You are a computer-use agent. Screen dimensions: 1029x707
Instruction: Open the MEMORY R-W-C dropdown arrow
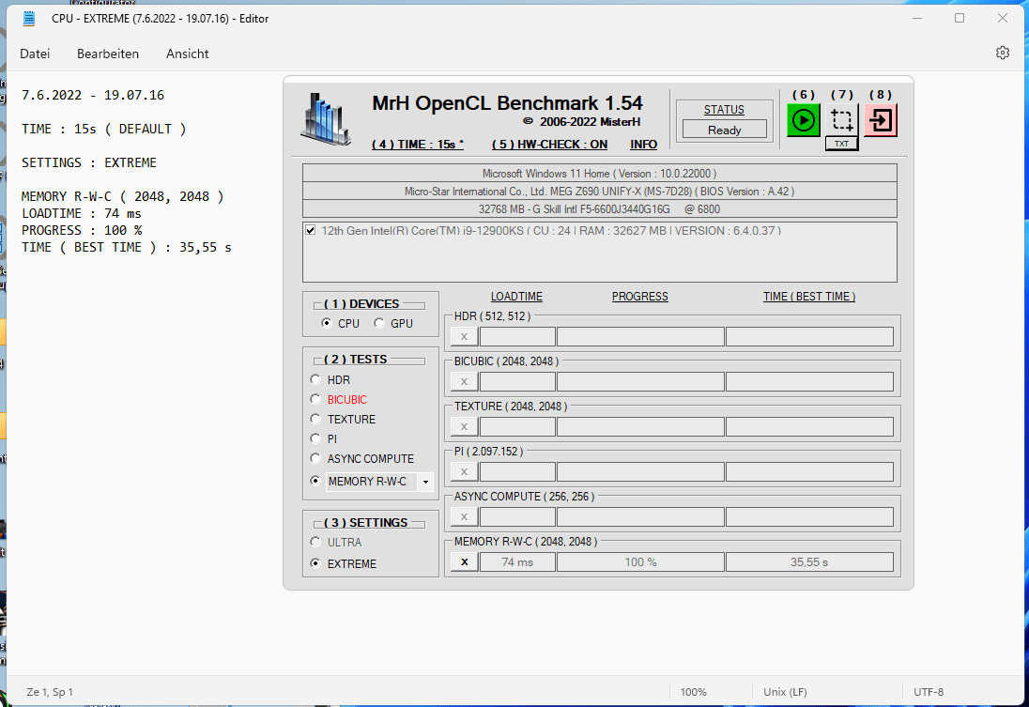coord(425,482)
